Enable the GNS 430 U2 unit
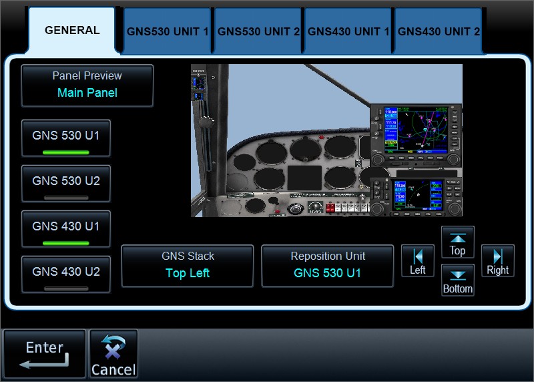 tap(65, 274)
